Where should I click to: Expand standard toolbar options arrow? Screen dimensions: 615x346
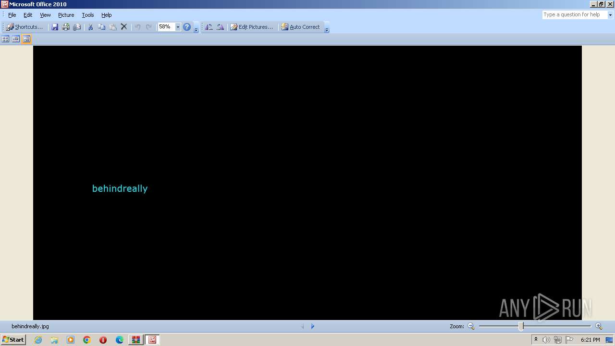point(196,28)
